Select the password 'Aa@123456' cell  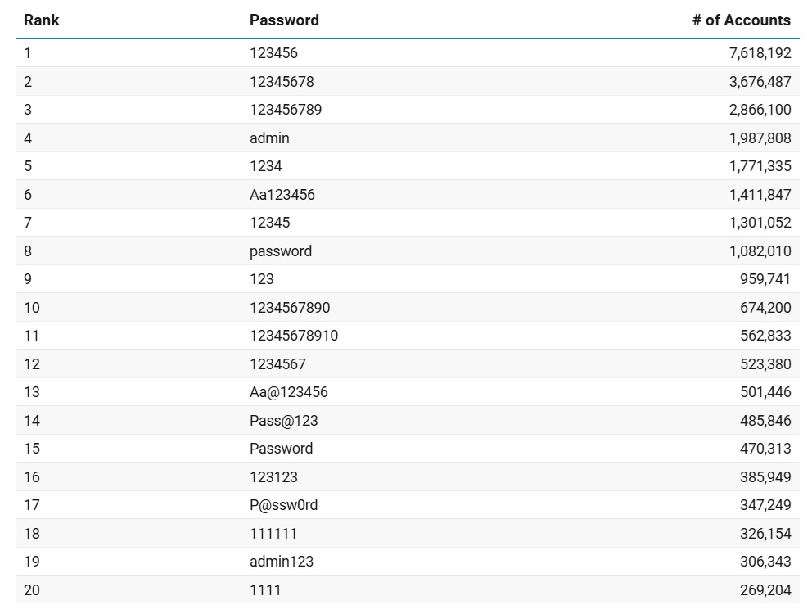[x=288, y=392]
